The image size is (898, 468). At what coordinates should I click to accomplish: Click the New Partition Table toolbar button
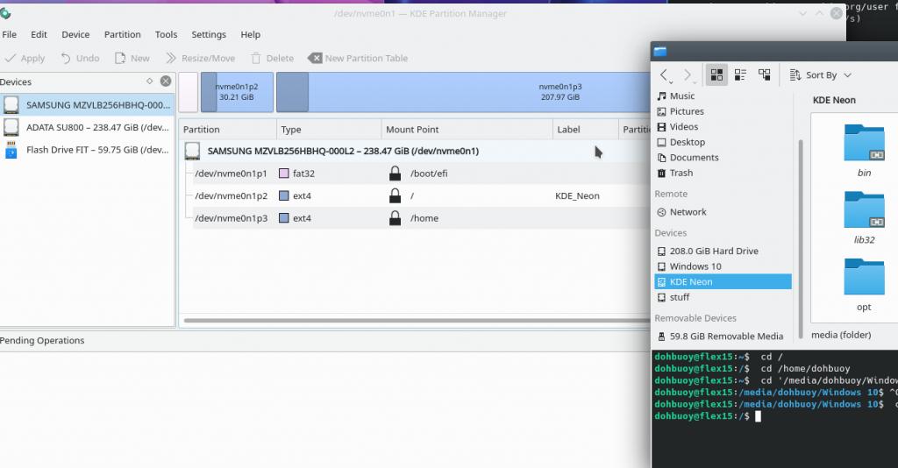[x=358, y=59]
